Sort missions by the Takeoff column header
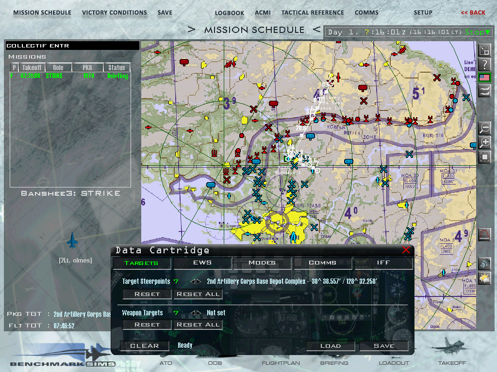The height and width of the screenshot is (372, 497). point(32,67)
